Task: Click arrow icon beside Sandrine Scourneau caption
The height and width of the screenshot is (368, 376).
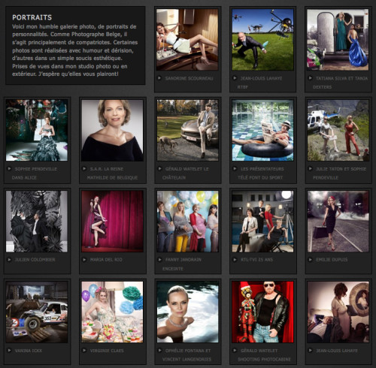Action: [x=159, y=78]
